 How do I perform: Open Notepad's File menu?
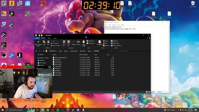[x=106, y=25]
